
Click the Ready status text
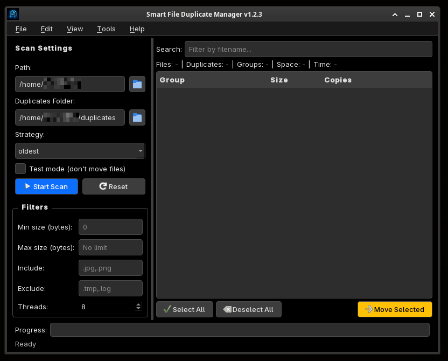click(25, 344)
